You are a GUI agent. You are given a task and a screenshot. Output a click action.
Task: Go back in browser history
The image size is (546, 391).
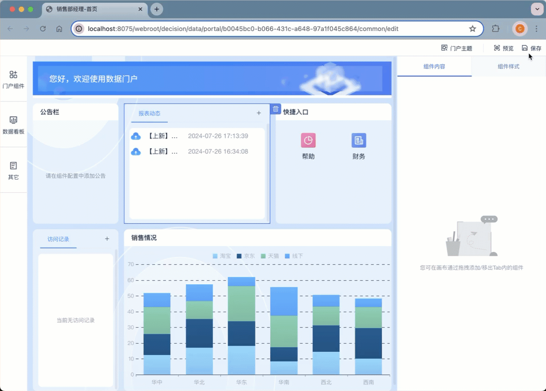10,29
